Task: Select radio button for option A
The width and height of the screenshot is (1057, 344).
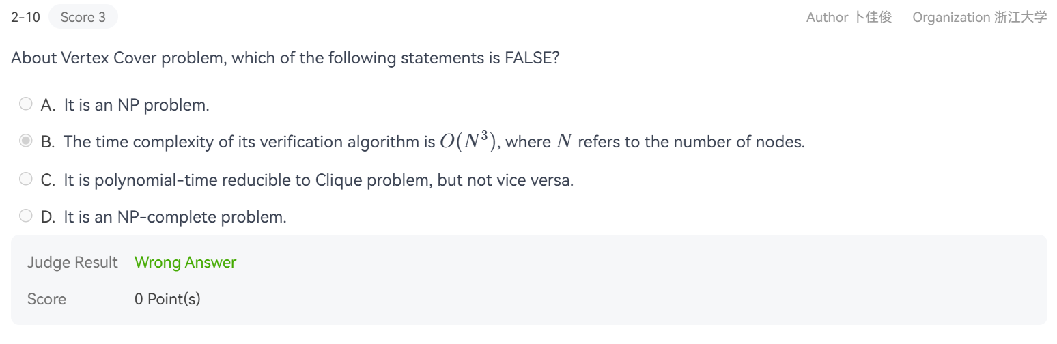Action: click(x=25, y=104)
